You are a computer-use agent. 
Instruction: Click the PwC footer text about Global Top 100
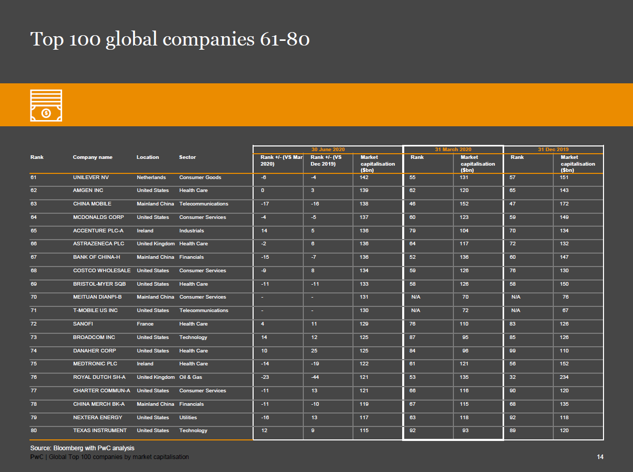tap(109, 457)
